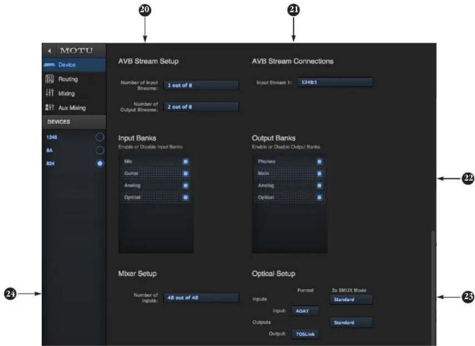
Task: Select the 8A device radio button
Action: click(100, 150)
